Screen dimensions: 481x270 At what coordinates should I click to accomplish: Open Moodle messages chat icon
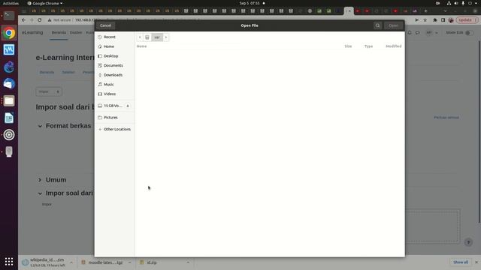(x=418, y=32)
